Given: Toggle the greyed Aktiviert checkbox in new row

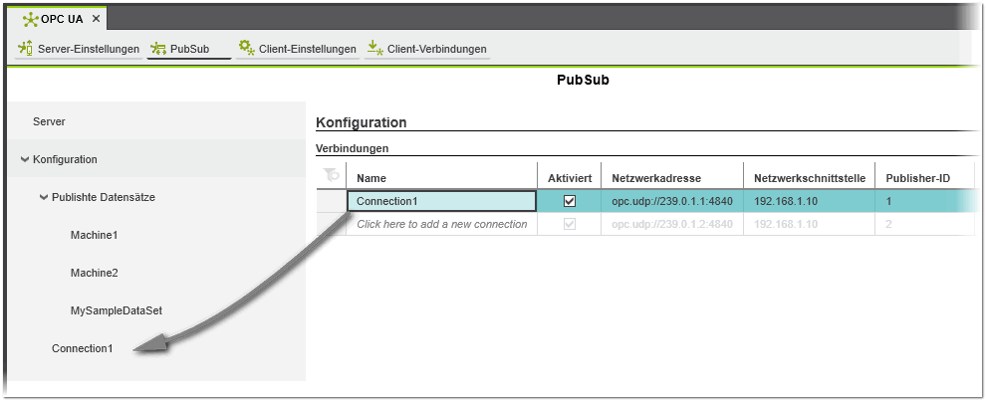Looking at the screenshot, I should (x=570, y=224).
